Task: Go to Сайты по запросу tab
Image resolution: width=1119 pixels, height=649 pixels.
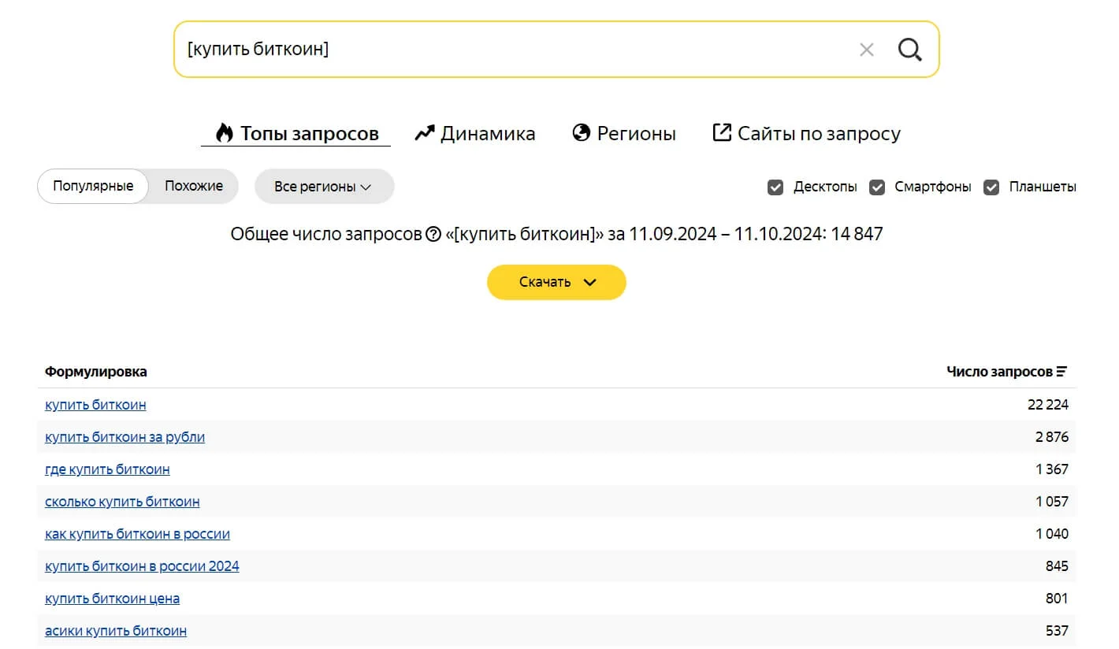Action: 806,134
